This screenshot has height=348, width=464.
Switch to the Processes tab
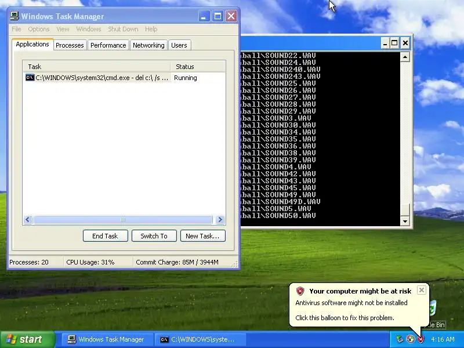pos(70,45)
